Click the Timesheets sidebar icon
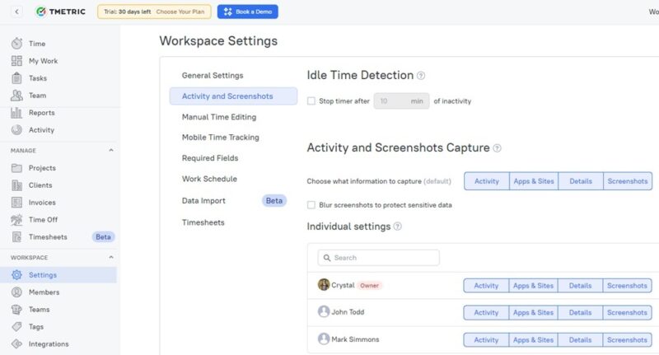 (x=16, y=237)
